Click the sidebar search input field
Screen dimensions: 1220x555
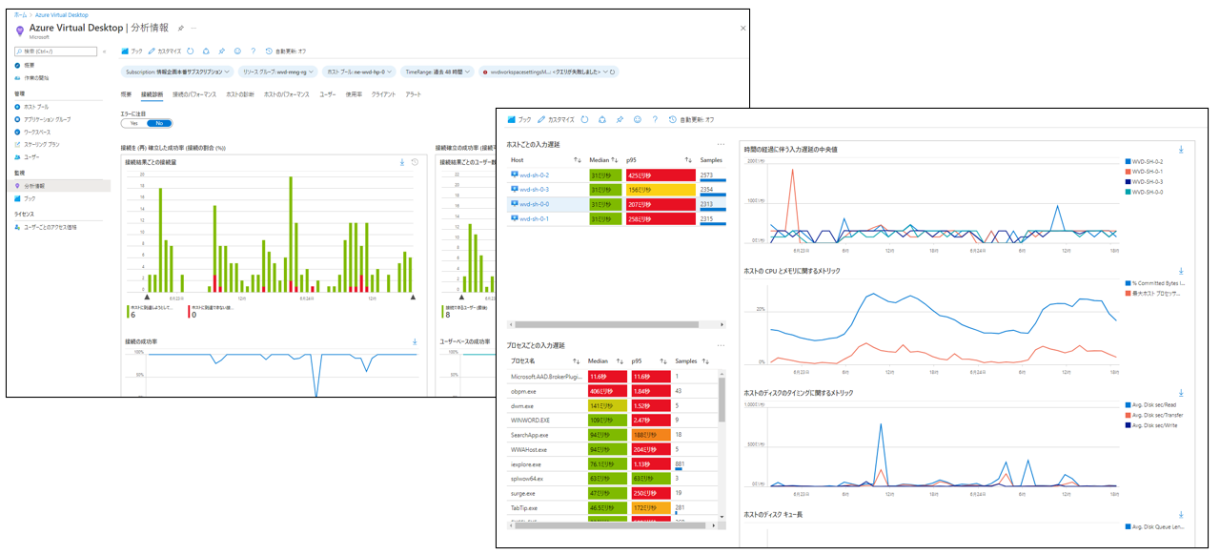[x=59, y=51]
